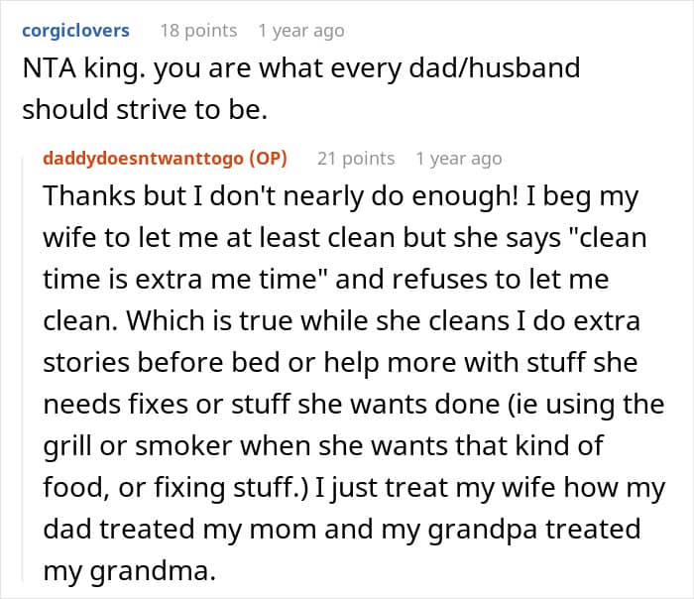
Task: Open the corgiclovers user profile
Action: click(75, 31)
